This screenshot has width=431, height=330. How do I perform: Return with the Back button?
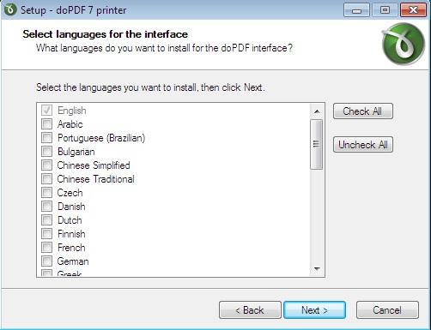(x=250, y=310)
